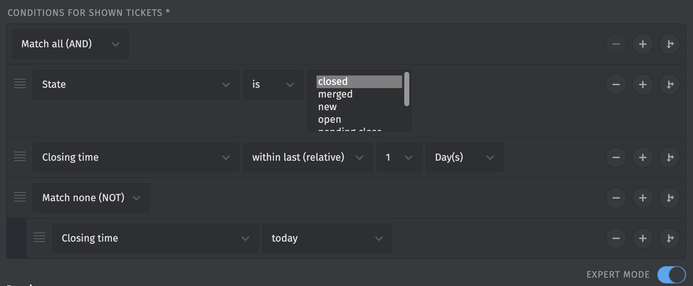The image size is (693, 286).
Task: Add subclause on Closing time today row
Action: coord(670,238)
